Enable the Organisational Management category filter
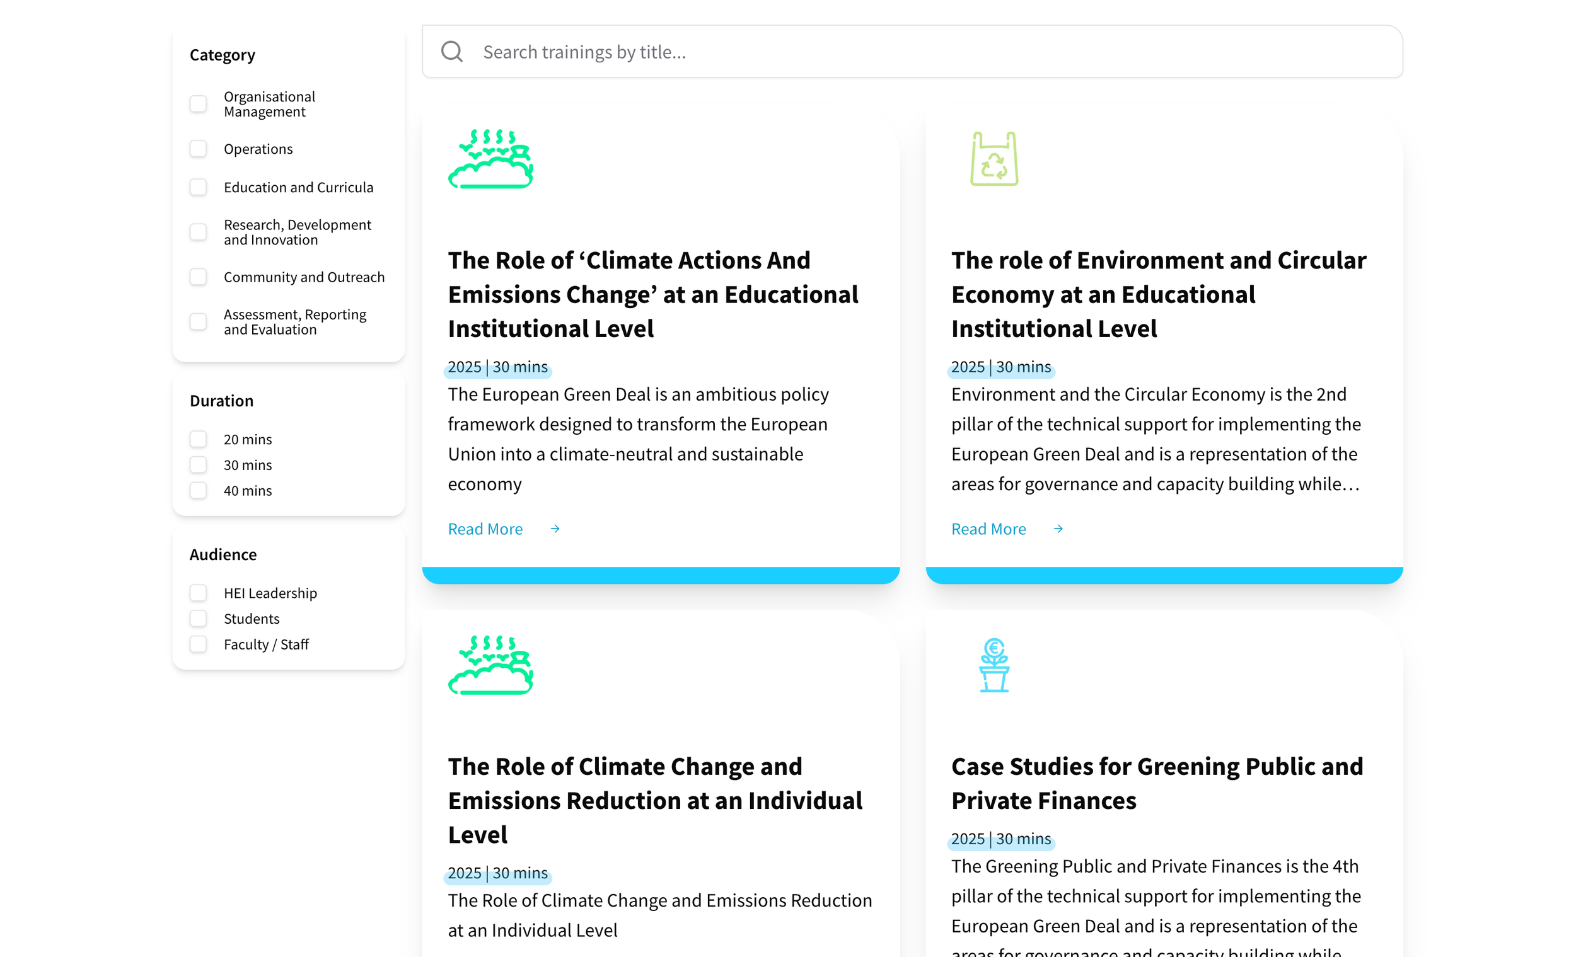Viewport: 1576px width, 957px height. [x=199, y=103]
